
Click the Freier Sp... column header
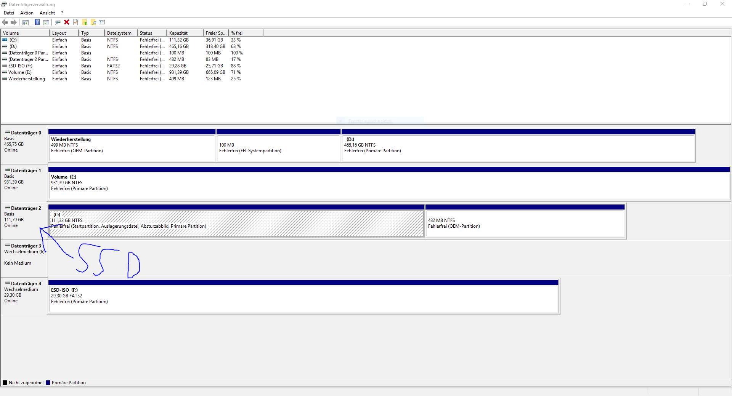[x=216, y=33]
